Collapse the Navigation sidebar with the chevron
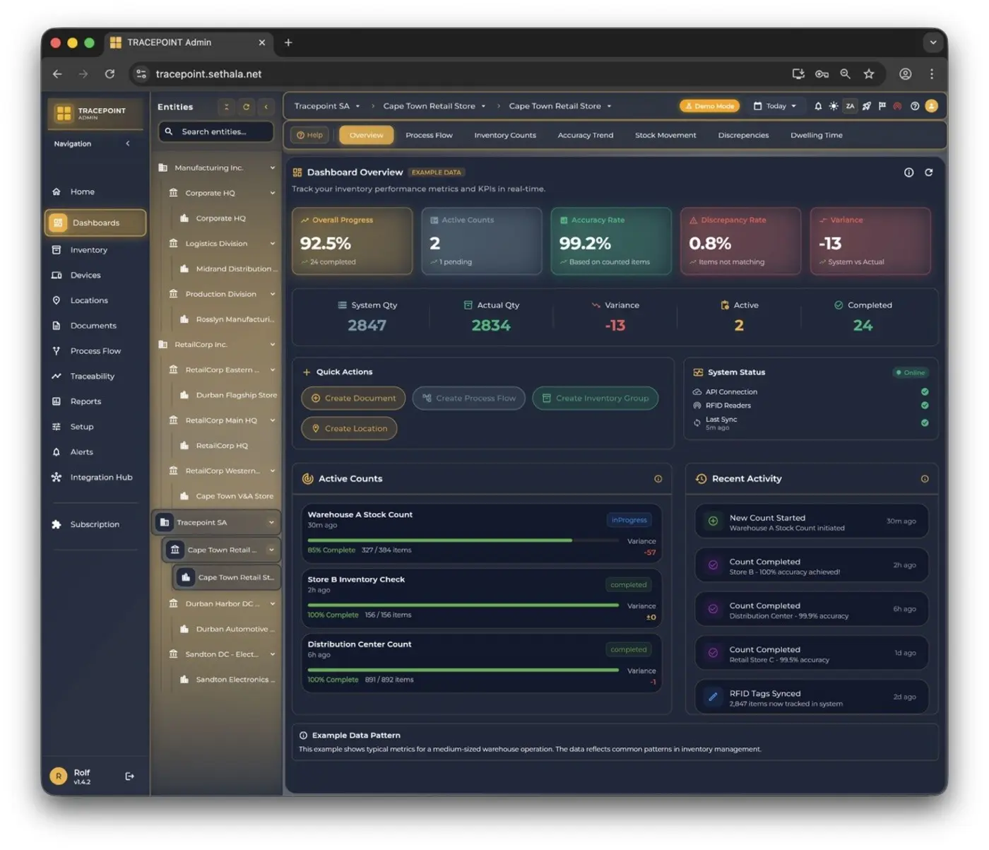Viewport: 989px width, 850px height. 128,143
